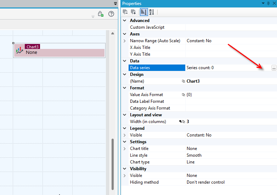Select the Chart type Line value

[191, 162]
